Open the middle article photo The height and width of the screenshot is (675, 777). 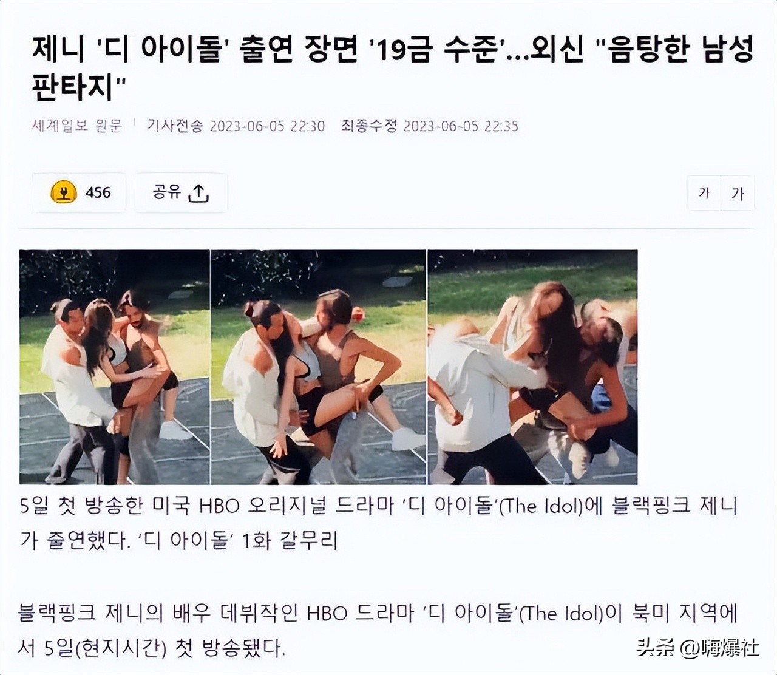tap(319, 367)
